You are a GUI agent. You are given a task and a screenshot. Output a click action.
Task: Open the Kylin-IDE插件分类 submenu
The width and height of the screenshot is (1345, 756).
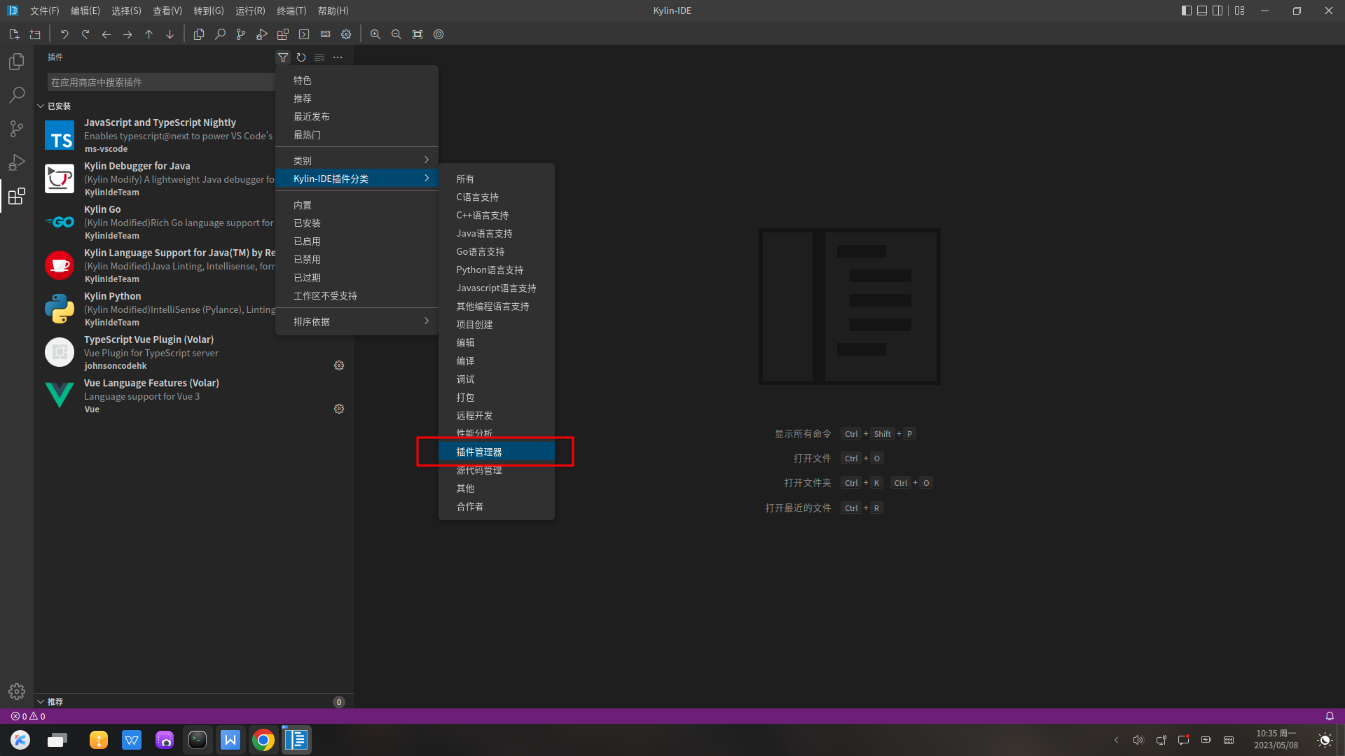[357, 178]
